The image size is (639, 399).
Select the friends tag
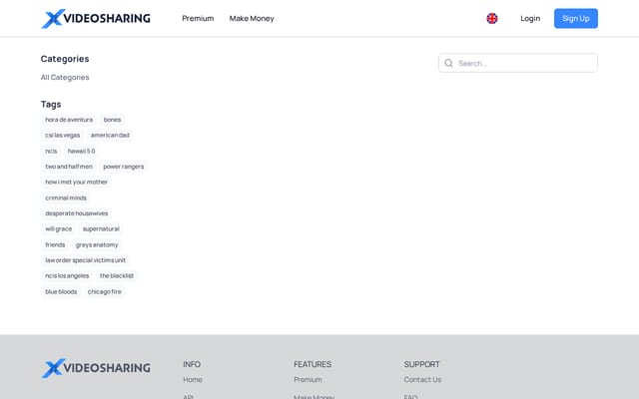click(55, 244)
